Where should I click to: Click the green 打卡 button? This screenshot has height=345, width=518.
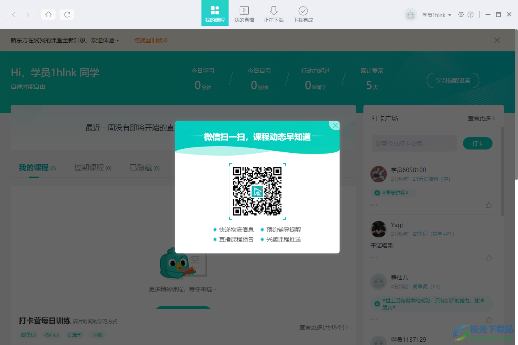(478, 143)
